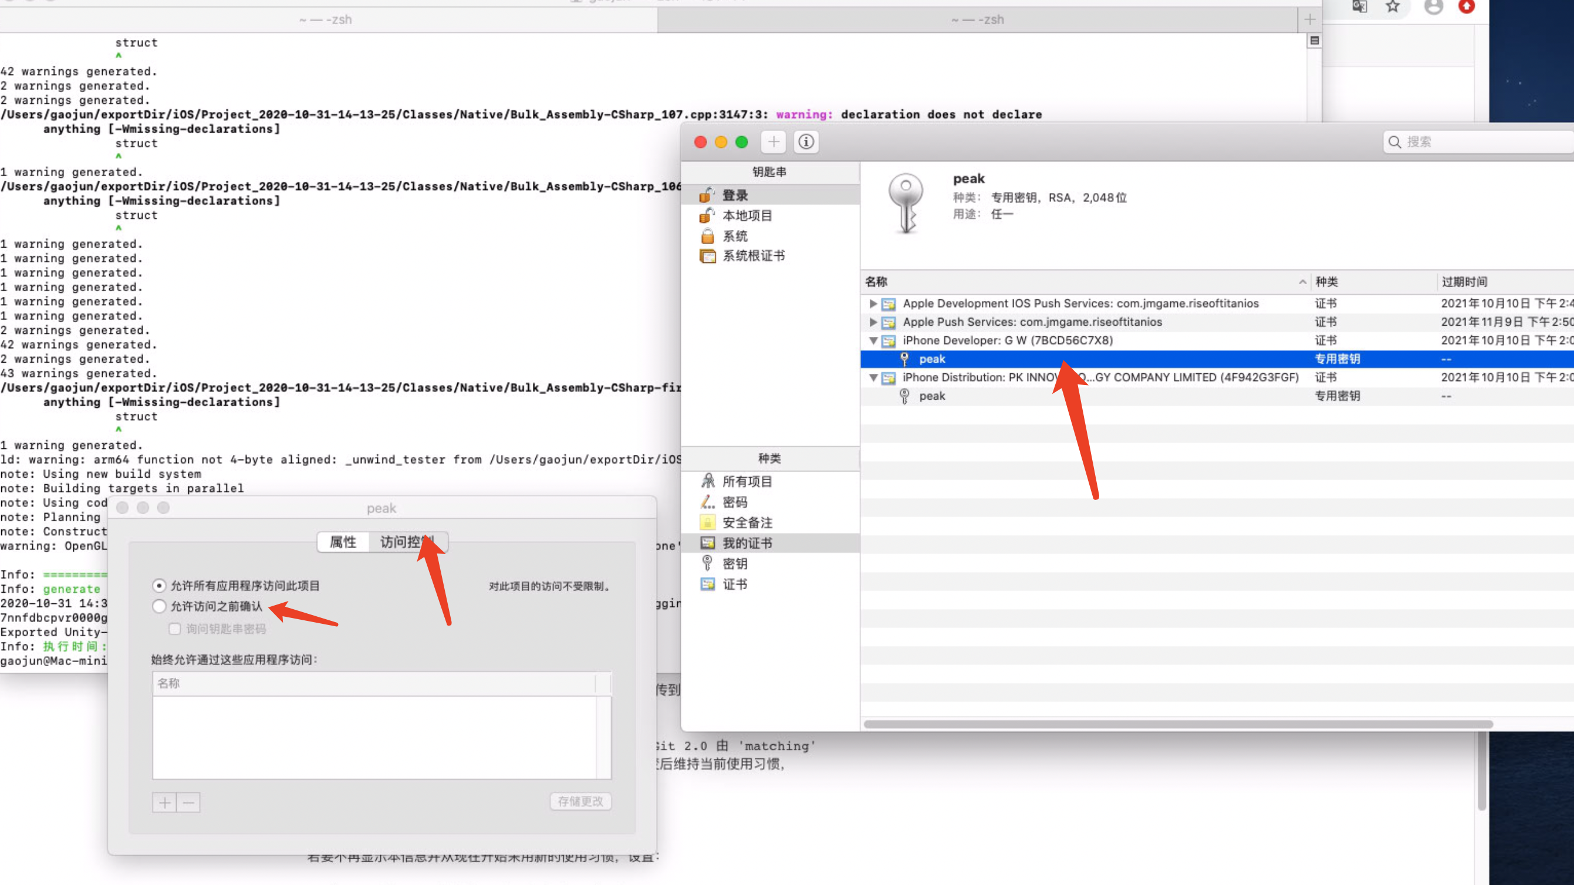Select iPhone Developer: G W certificate row
The image size is (1574, 885).
click(x=1217, y=340)
